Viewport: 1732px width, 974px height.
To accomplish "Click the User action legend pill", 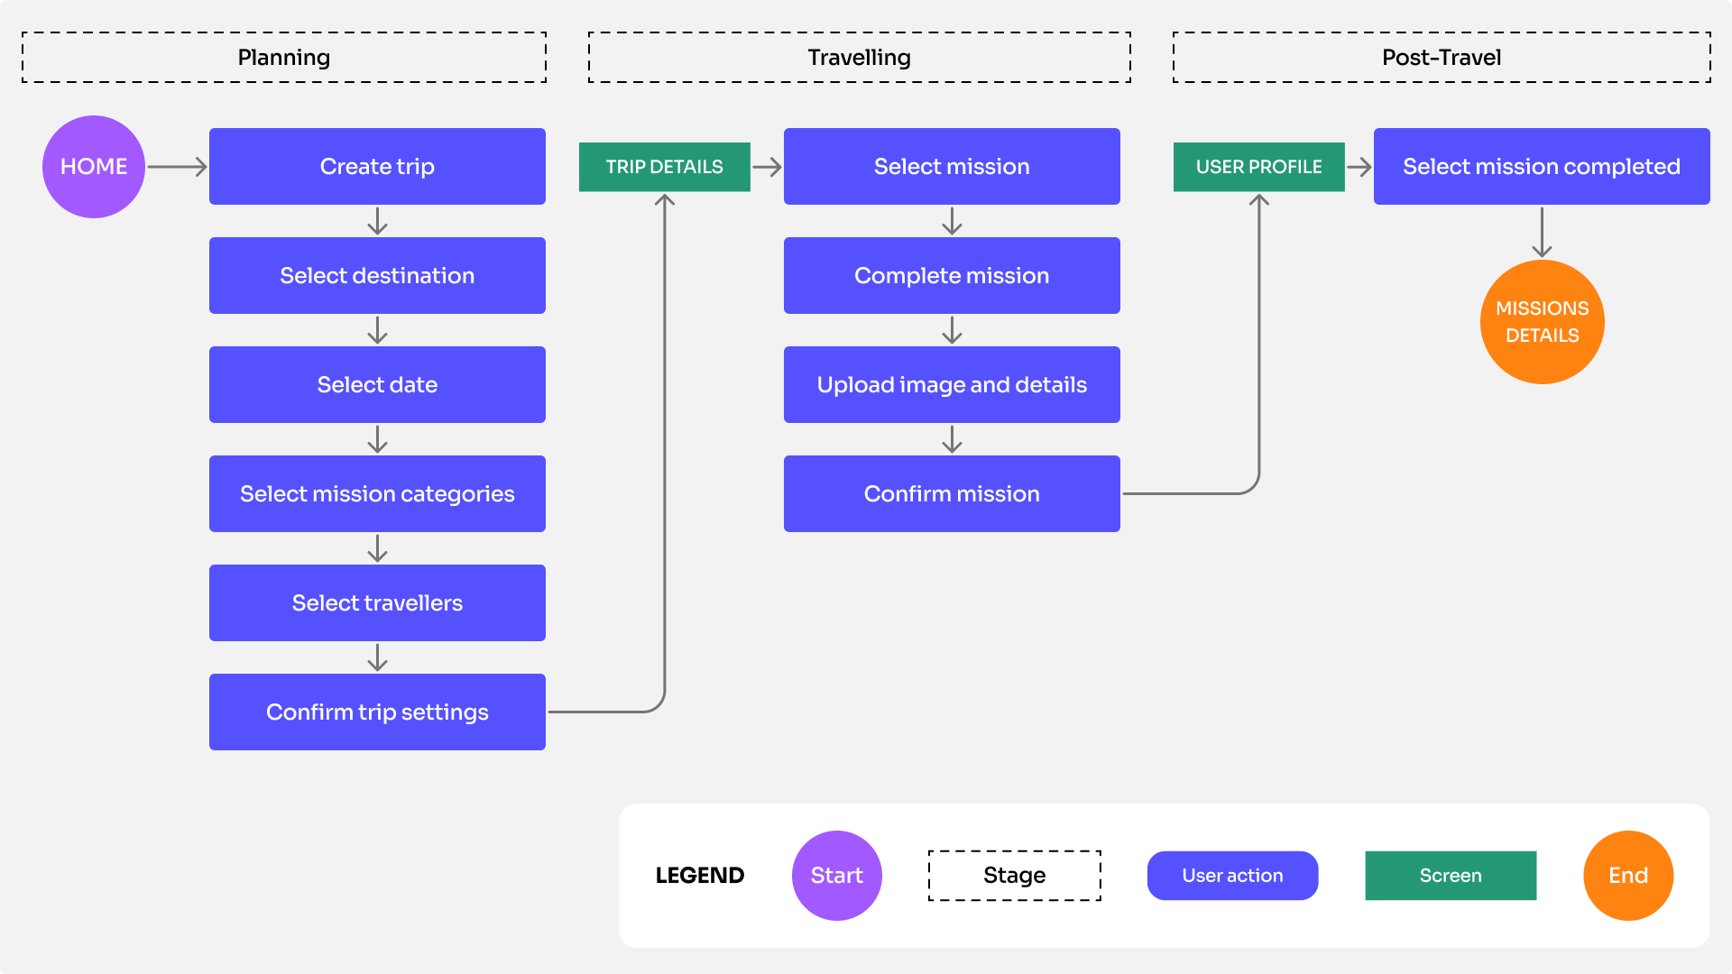I will [1232, 875].
